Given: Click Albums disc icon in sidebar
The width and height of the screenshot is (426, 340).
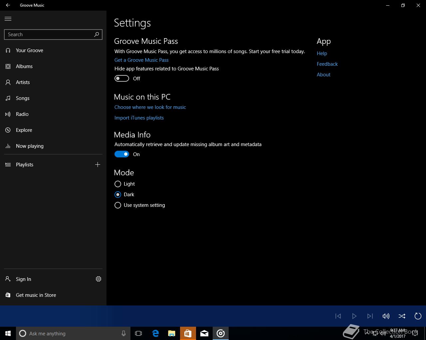Looking at the screenshot, I should pos(8,66).
